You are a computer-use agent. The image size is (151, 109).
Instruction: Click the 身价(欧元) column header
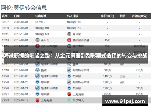[108, 16]
